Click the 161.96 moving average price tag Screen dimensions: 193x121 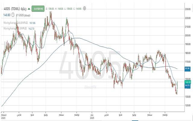[x=186, y=69]
